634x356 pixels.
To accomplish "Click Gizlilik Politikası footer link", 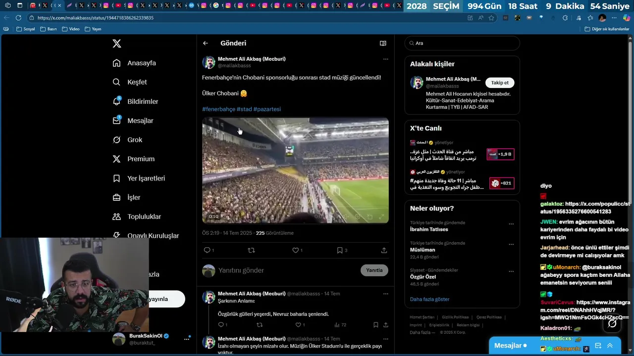I will [x=455, y=317].
